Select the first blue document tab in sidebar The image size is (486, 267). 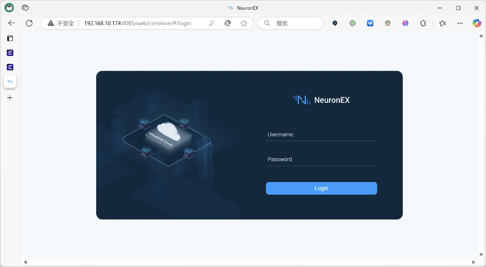[10, 53]
